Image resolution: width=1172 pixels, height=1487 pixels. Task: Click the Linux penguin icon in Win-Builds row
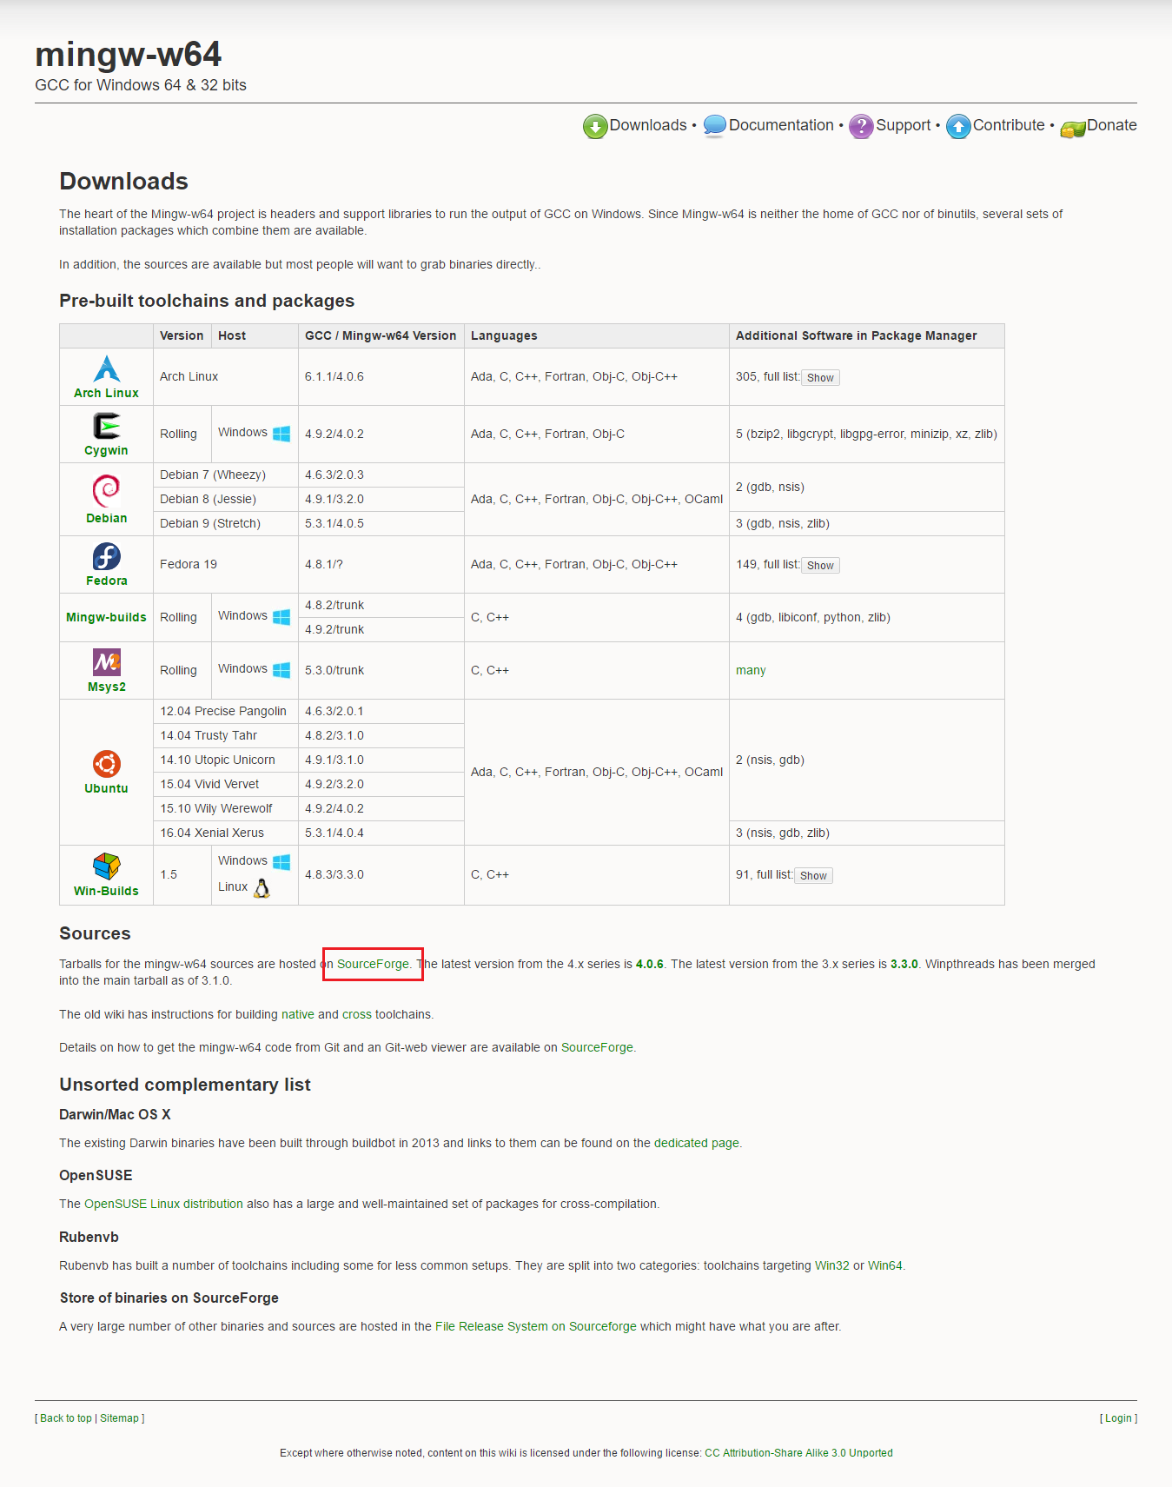click(x=262, y=887)
